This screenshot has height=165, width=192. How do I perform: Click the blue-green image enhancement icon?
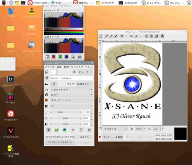(x=65, y=130)
